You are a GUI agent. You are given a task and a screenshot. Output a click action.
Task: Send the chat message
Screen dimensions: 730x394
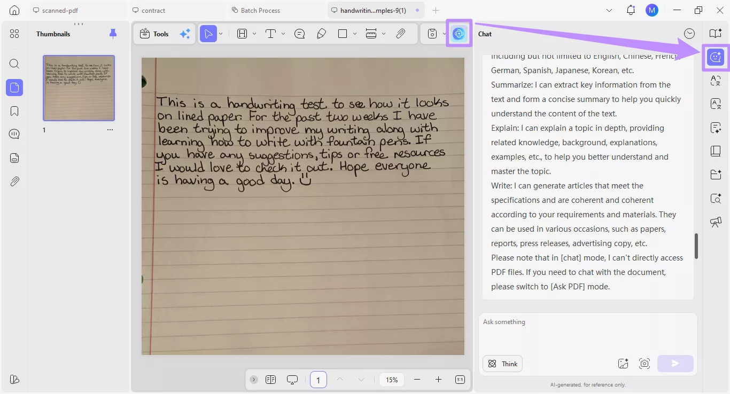pyautogui.click(x=675, y=364)
